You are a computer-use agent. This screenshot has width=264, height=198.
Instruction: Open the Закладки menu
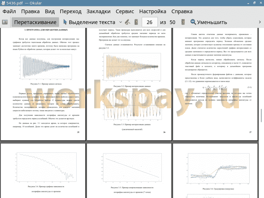tap(98, 11)
